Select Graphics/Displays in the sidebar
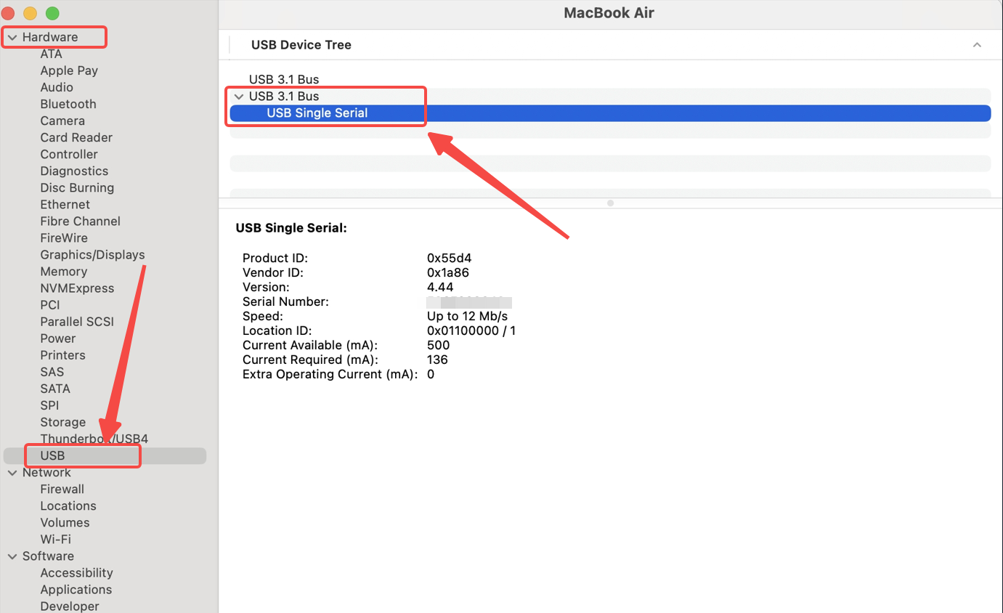 [92, 254]
